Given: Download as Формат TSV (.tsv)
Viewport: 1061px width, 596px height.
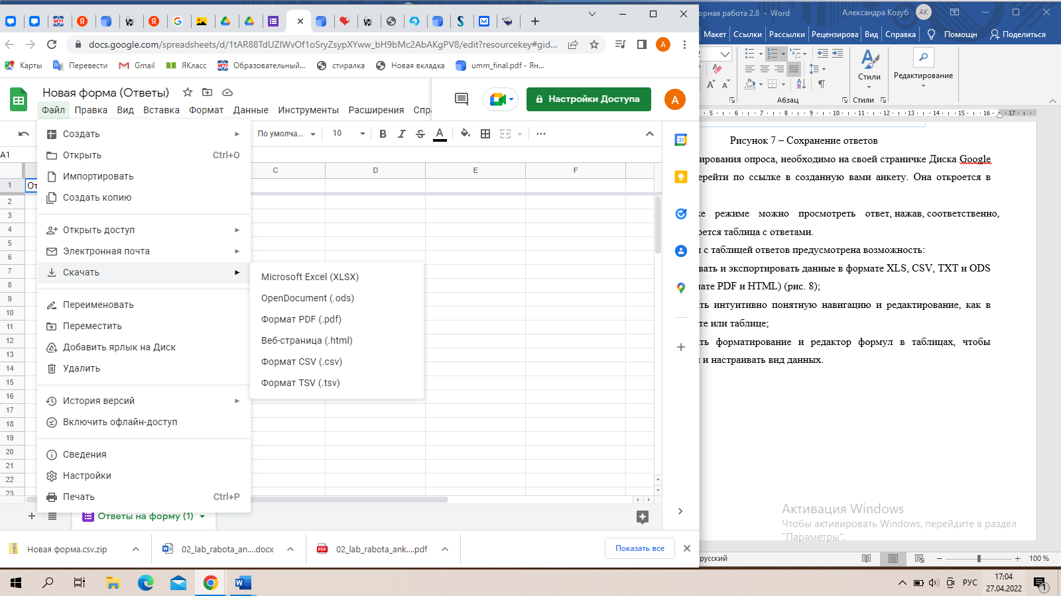Looking at the screenshot, I should [337, 383].
